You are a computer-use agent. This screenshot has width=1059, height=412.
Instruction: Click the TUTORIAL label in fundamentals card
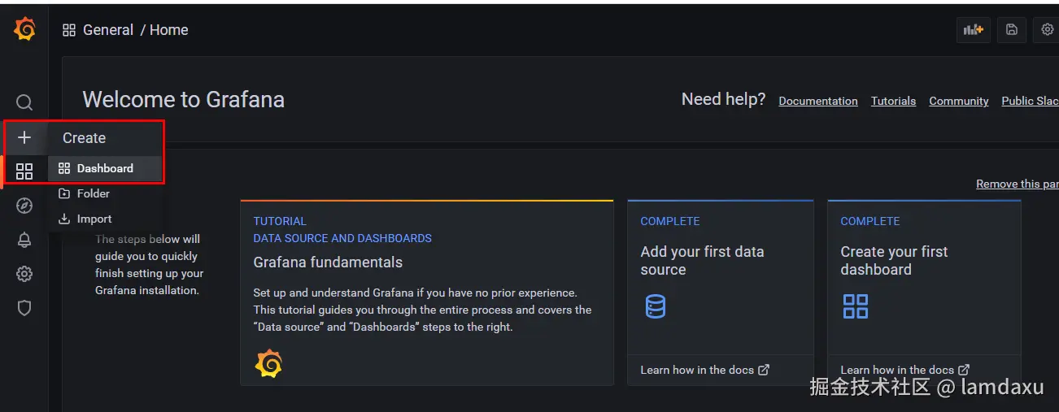coord(280,221)
